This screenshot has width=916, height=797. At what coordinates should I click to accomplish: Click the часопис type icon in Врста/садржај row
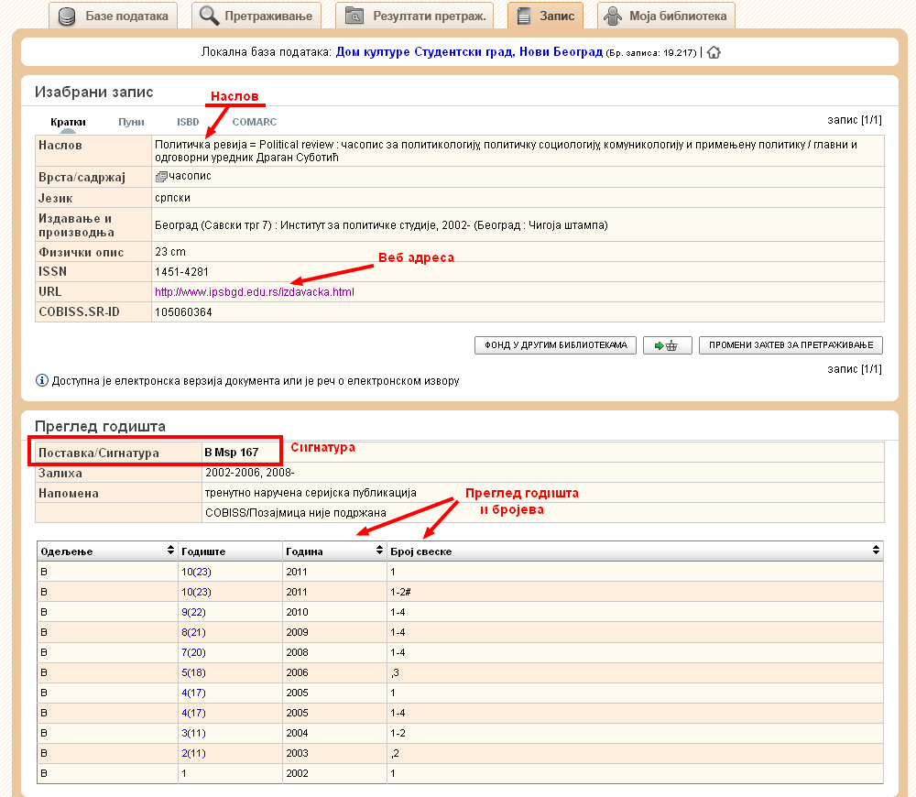[x=161, y=176]
